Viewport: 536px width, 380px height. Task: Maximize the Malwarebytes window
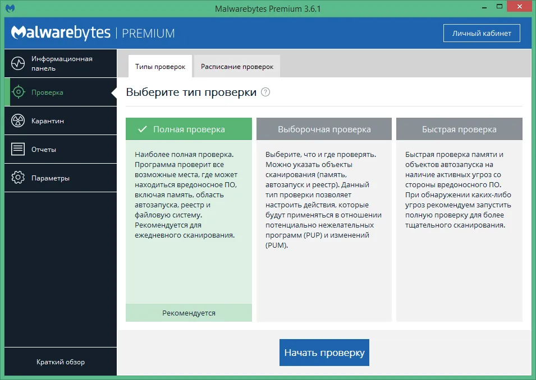500,7
